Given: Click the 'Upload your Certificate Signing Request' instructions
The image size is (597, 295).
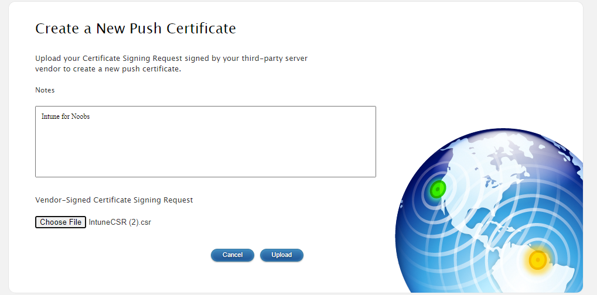Looking at the screenshot, I should pos(171,64).
